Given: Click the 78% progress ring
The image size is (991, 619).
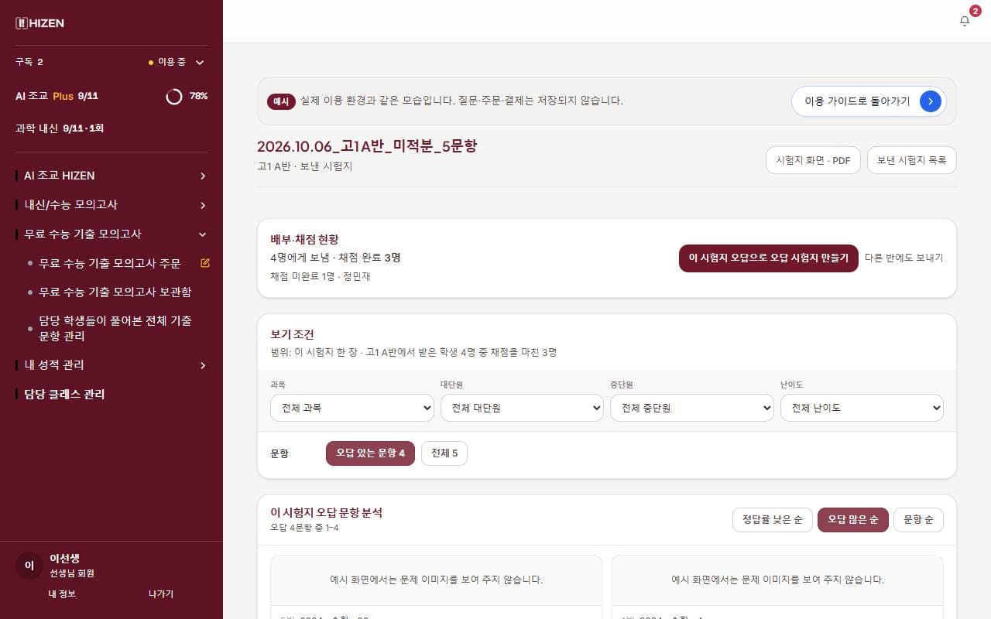Looking at the screenshot, I should [x=174, y=96].
